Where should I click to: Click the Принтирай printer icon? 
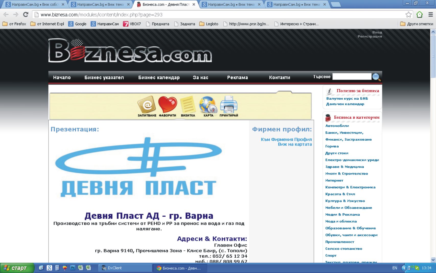tap(229, 105)
